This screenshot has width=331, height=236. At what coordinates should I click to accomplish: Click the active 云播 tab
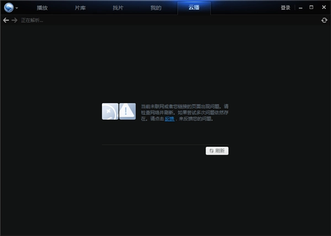(x=194, y=8)
